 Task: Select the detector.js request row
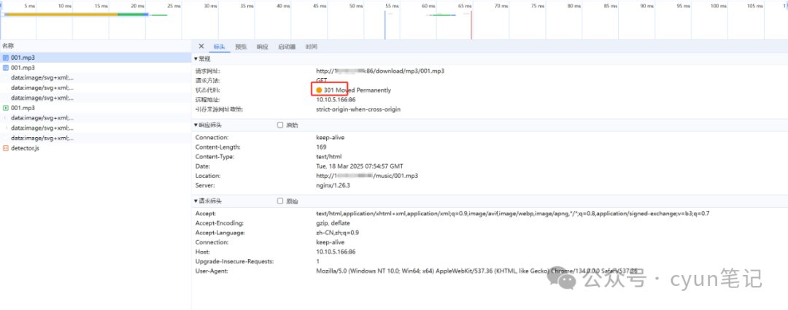96,148
